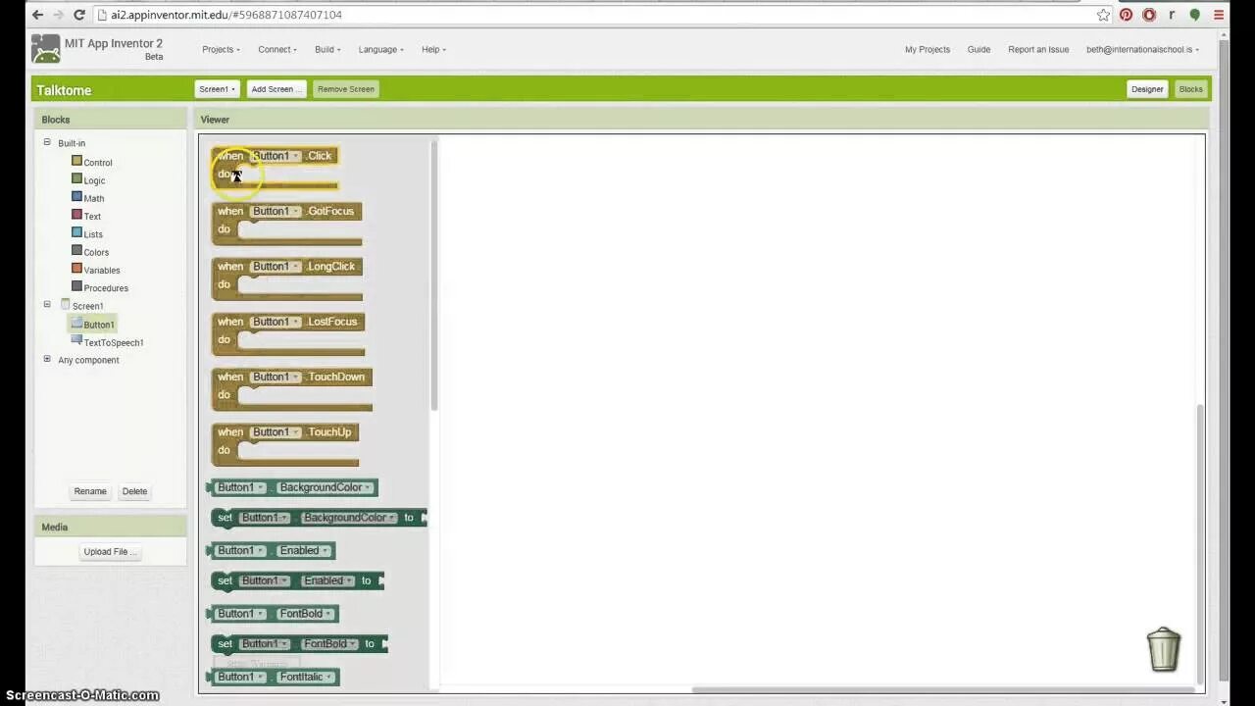
Task: Open BackgroundColor property dropdown in getter block
Action: pyautogui.click(x=326, y=487)
